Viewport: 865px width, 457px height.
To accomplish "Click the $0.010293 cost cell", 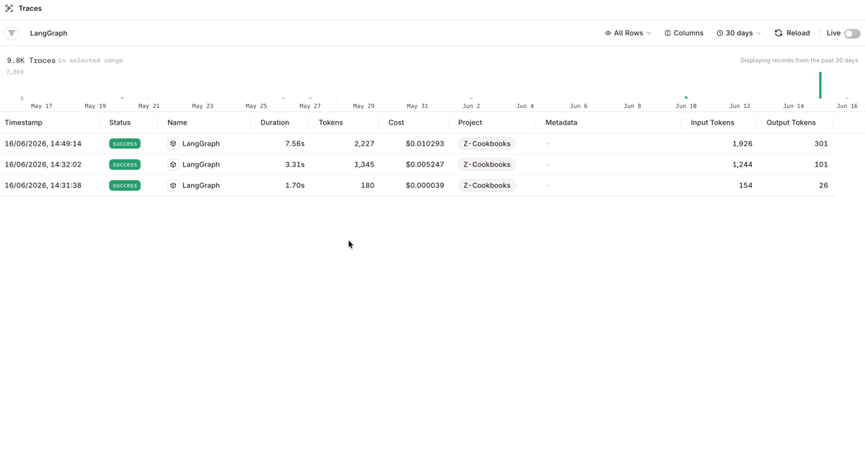I will (x=425, y=143).
